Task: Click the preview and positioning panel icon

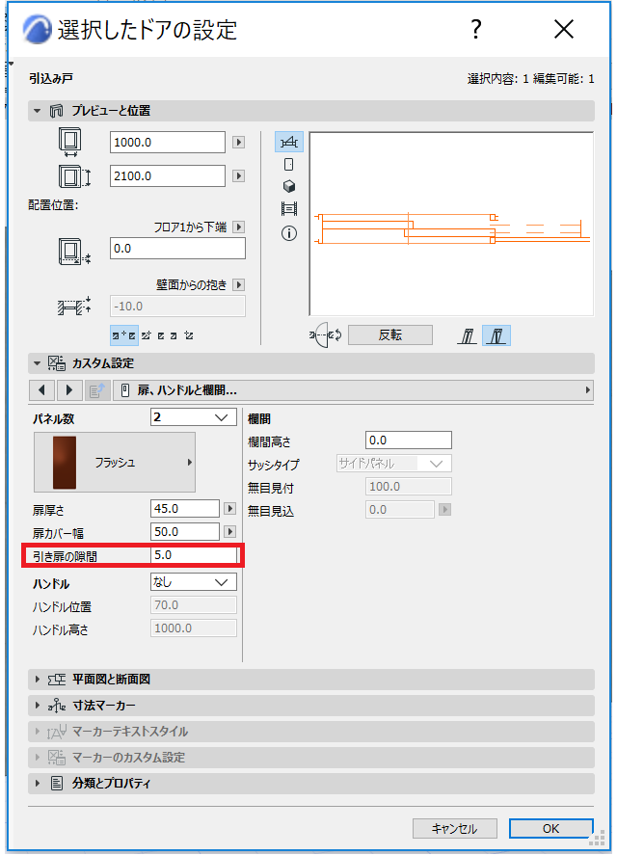Action: tap(56, 111)
